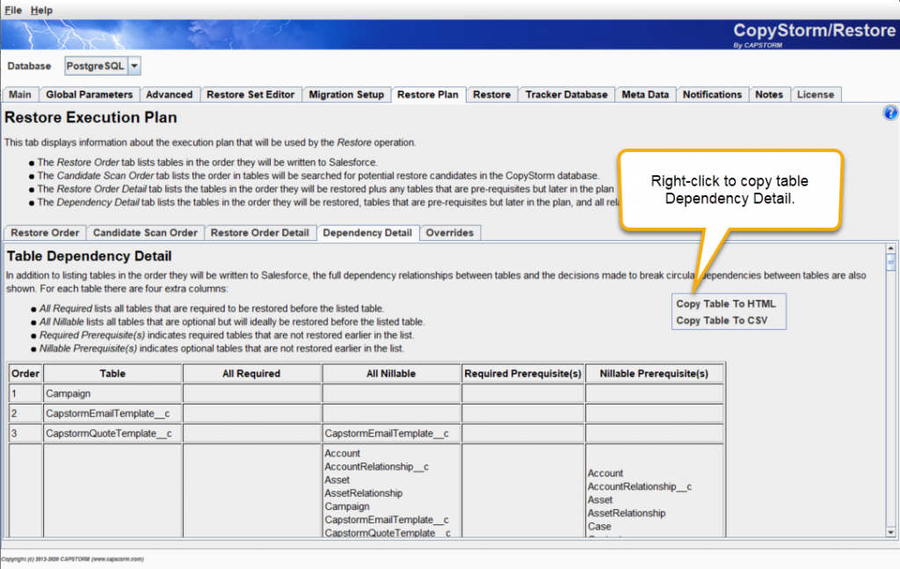
Task: Switch to the Global Parameters tab
Action: pos(89,95)
